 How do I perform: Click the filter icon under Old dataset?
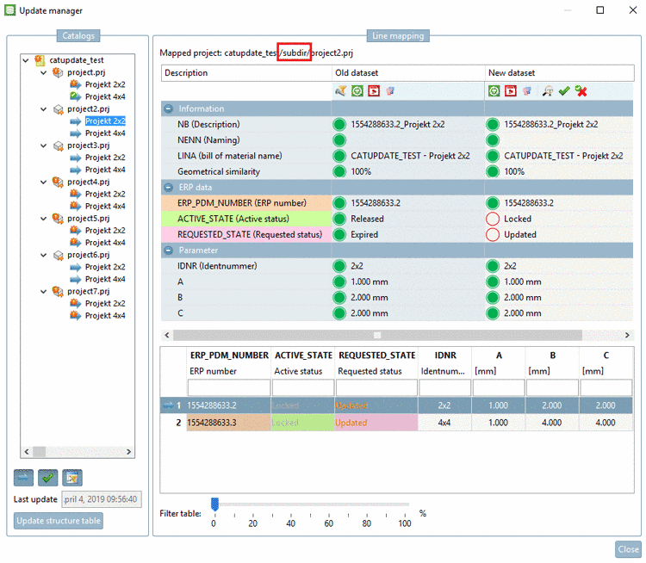340,91
